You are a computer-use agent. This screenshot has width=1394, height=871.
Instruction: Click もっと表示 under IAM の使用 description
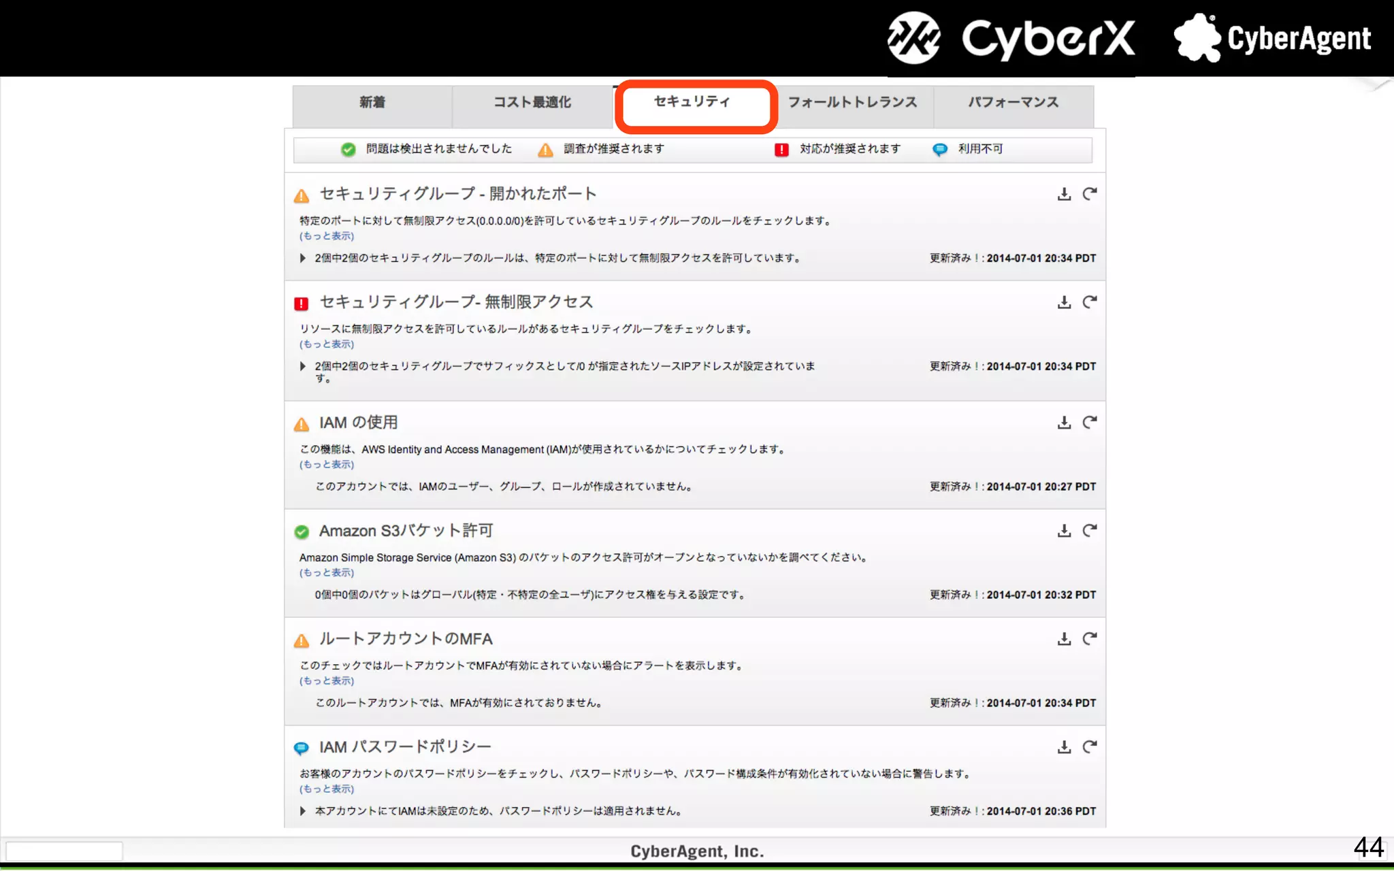(327, 465)
